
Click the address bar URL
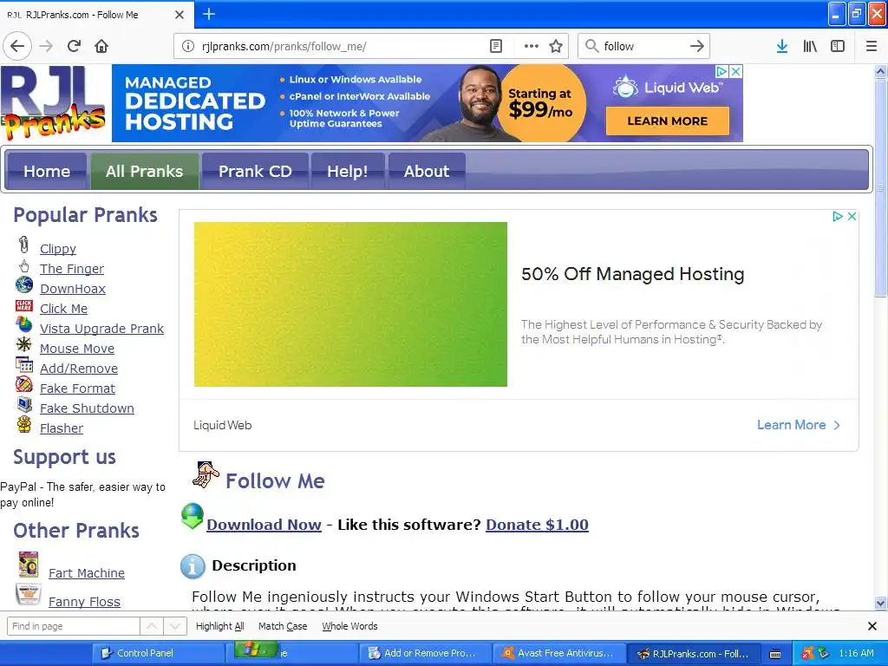click(284, 47)
